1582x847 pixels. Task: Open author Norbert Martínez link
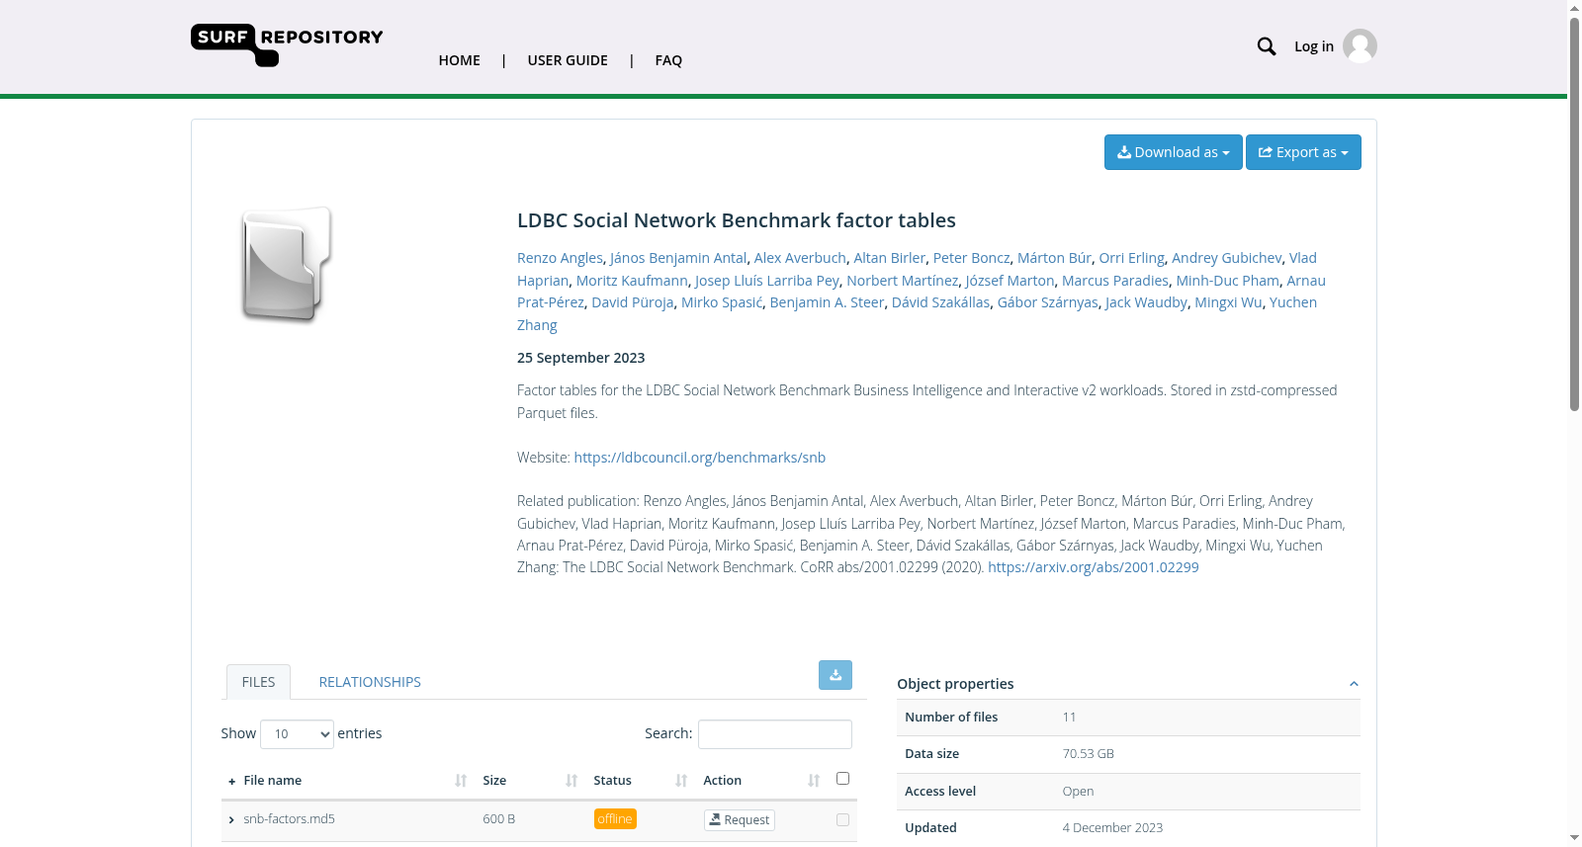point(903,281)
